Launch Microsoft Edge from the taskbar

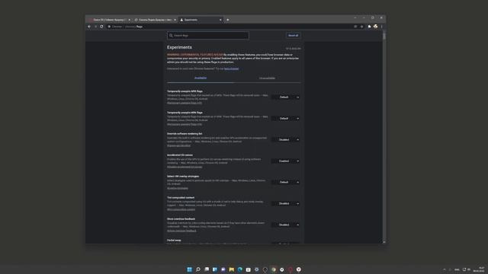(240, 269)
